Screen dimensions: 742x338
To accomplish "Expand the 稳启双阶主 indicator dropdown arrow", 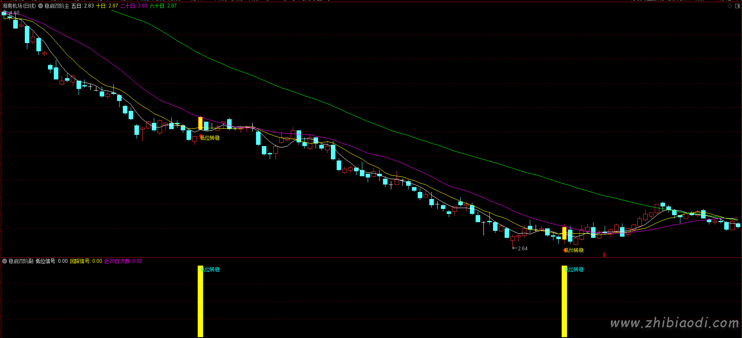I will [41, 6].
